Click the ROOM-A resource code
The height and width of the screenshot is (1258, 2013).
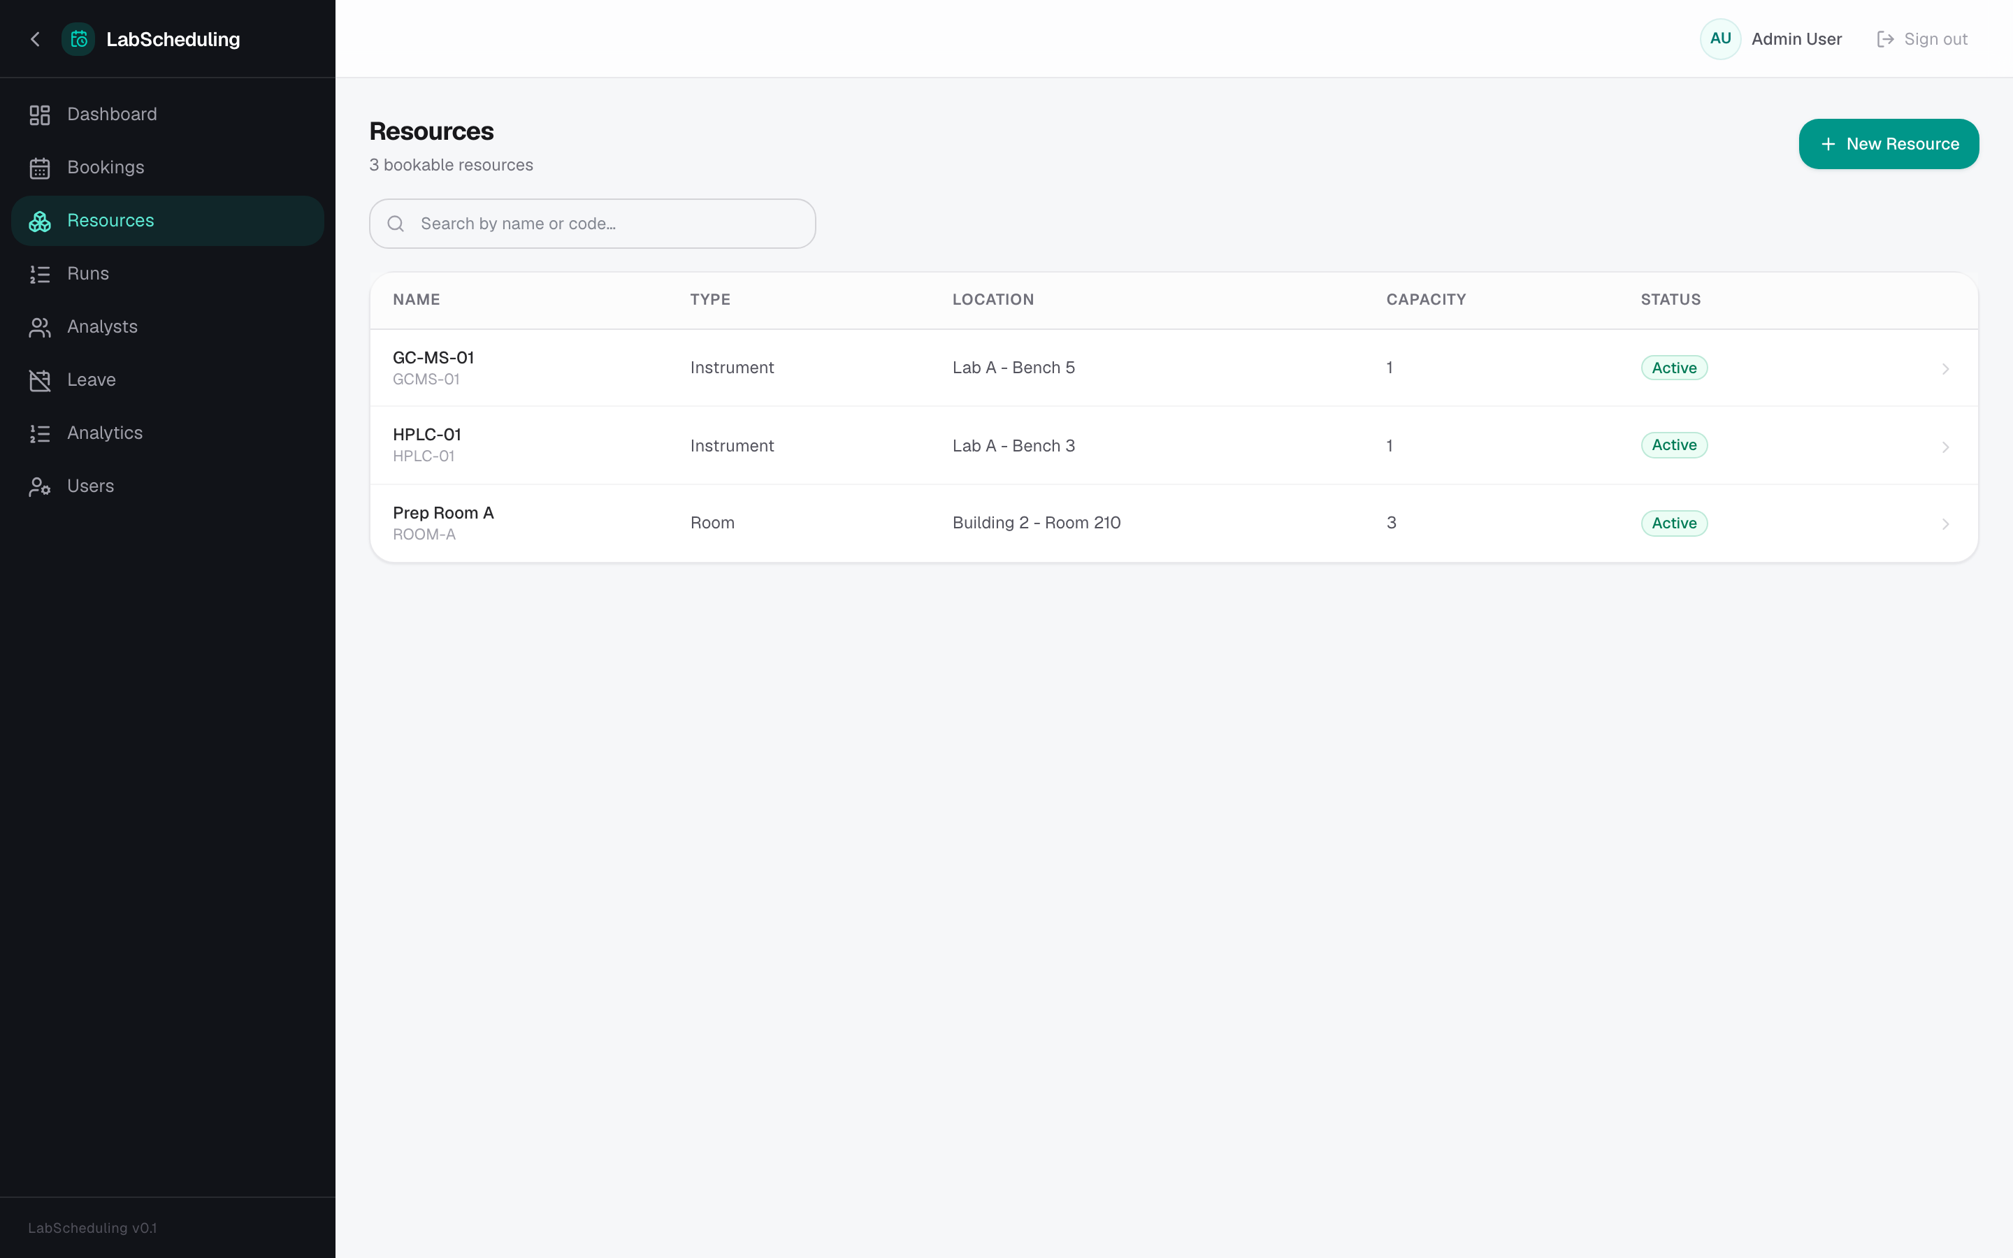click(424, 534)
